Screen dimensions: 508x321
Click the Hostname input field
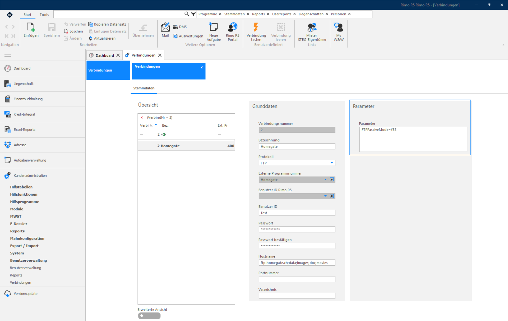297,263
